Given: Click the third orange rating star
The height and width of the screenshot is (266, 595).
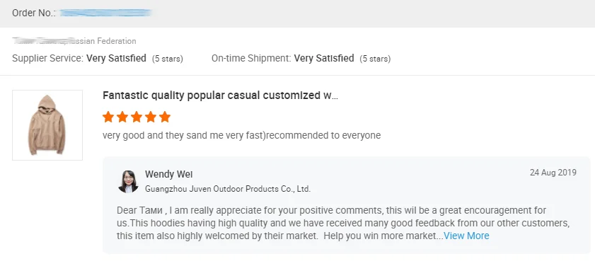Looking at the screenshot, I should [137, 117].
